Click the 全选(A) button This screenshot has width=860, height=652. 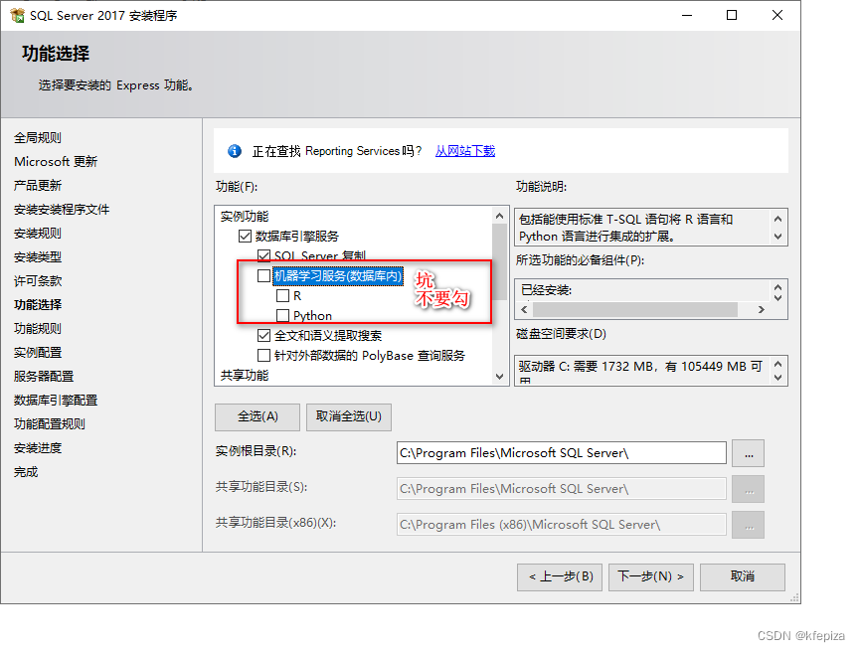(258, 416)
